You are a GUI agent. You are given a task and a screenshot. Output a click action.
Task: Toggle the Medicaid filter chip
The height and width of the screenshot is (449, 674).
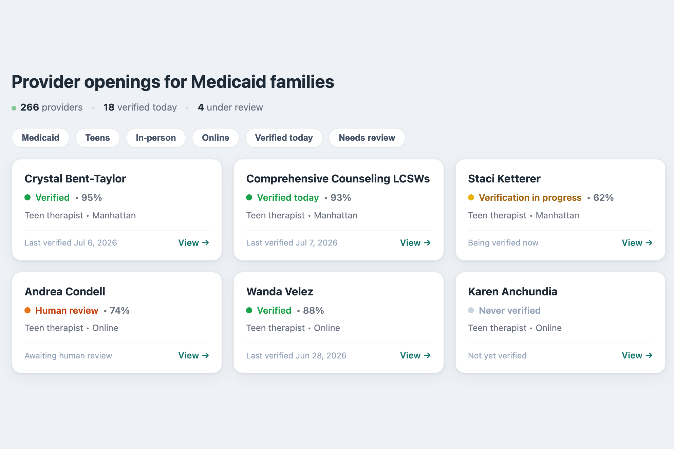pyautogui.click(x=40, y=138)
